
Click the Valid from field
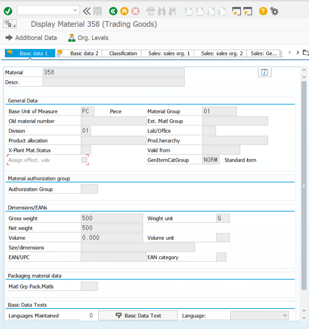[221, 150]
